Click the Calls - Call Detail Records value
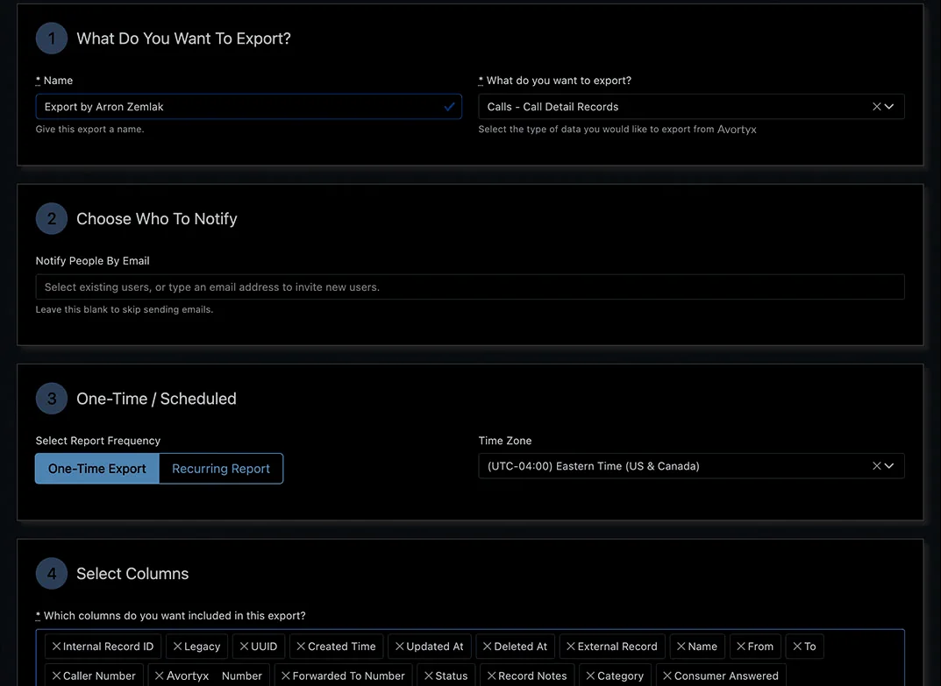Image resolution: width=941 pixels, height=686 pixels. pyautogui.click(x=552, y=107)
